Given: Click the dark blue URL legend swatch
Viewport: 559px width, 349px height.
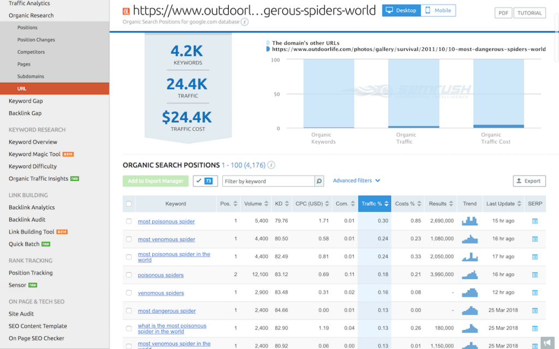Looking at the screenshot, I should (267, 49).
